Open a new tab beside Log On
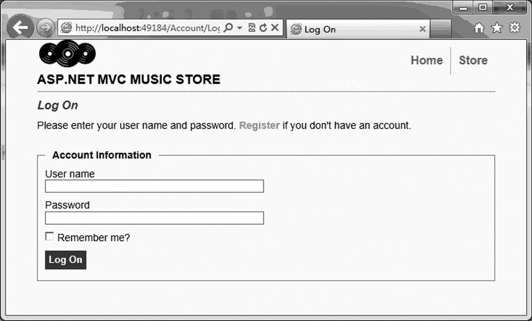 click(441, 30)
